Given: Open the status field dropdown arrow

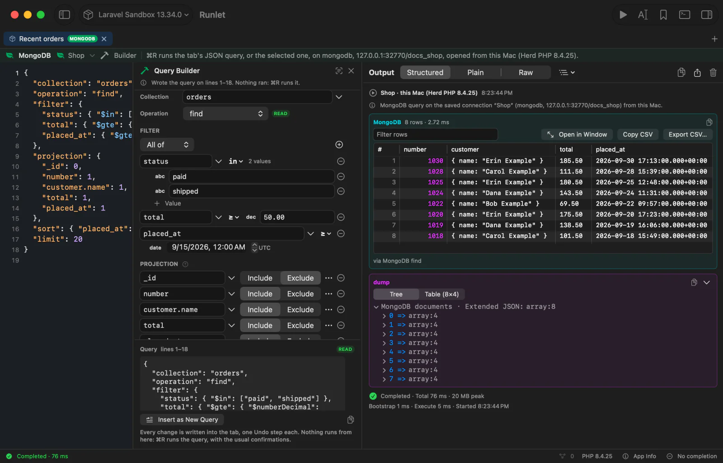Looking at the screenshot, I should tap(219, 161).
